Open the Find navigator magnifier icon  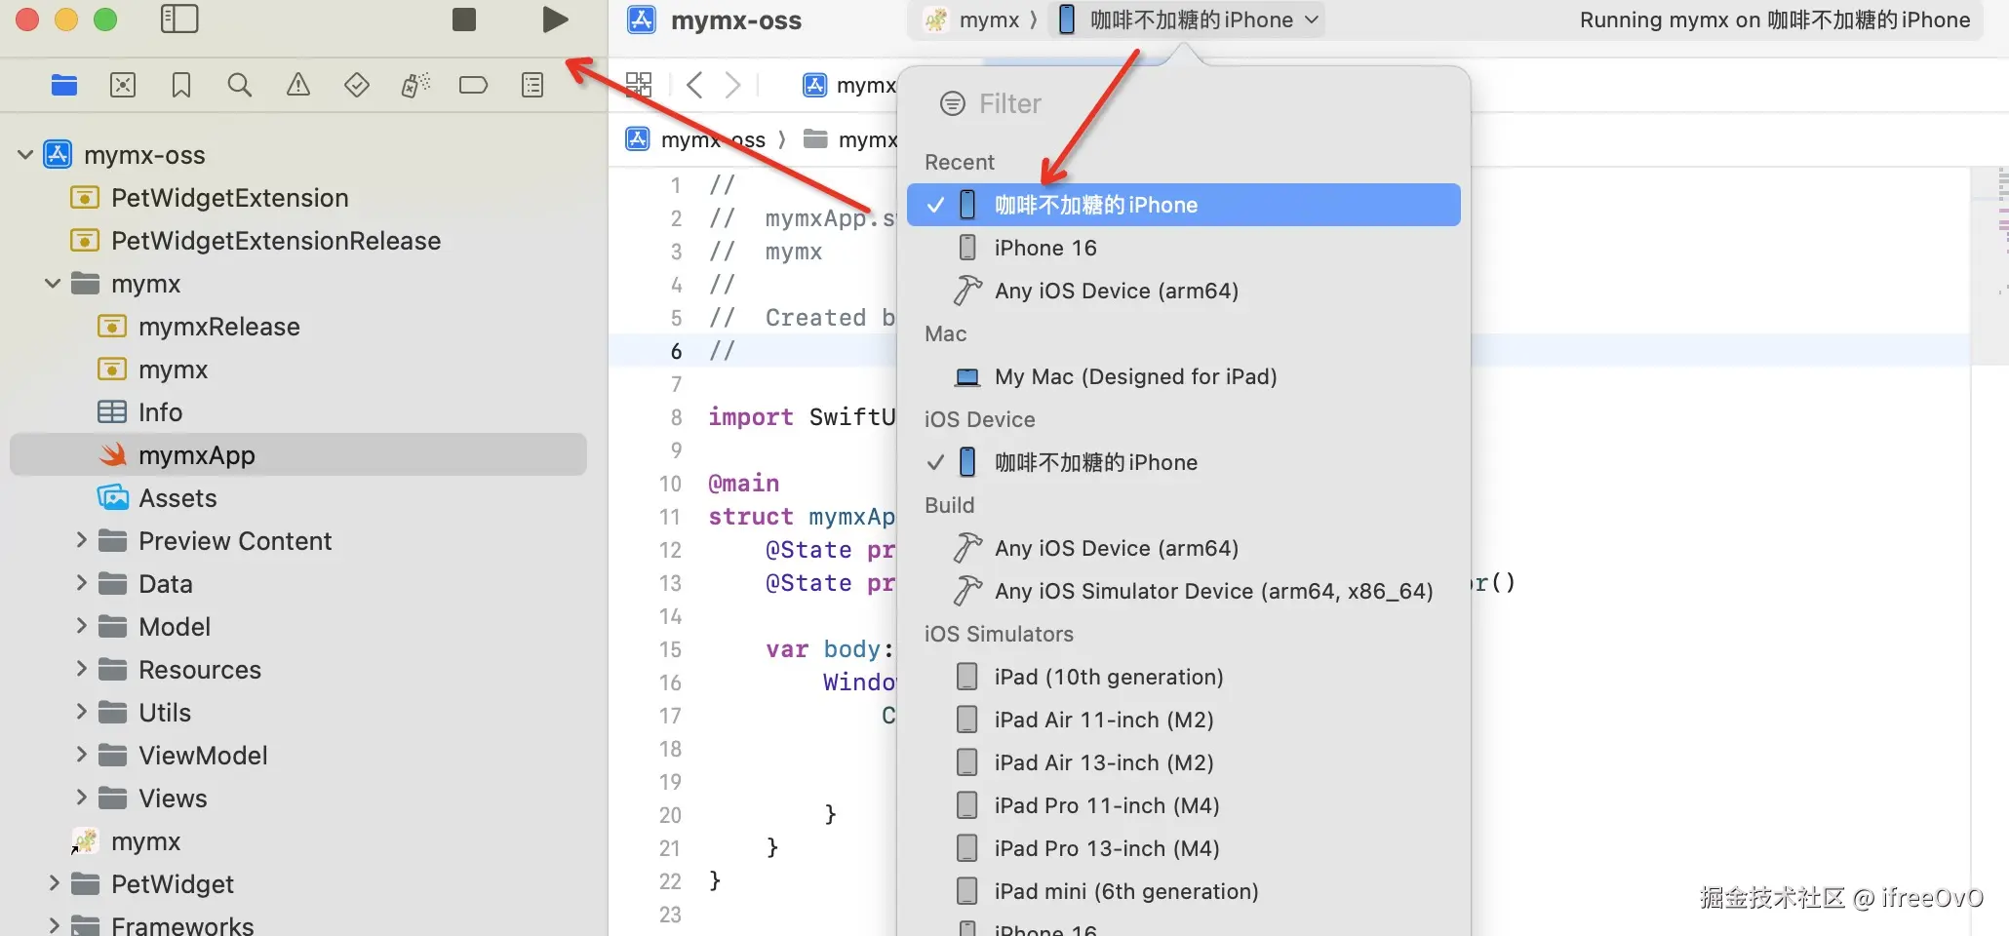(240, 86)
